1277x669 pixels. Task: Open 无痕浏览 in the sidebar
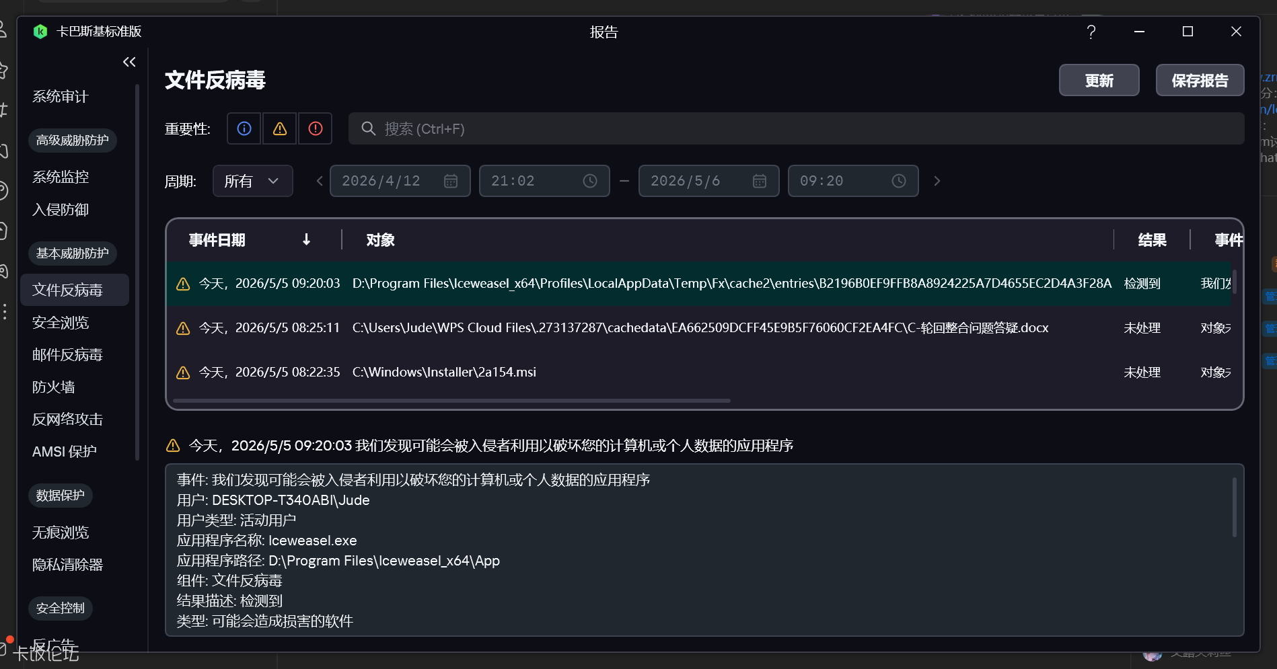(61, 533)
